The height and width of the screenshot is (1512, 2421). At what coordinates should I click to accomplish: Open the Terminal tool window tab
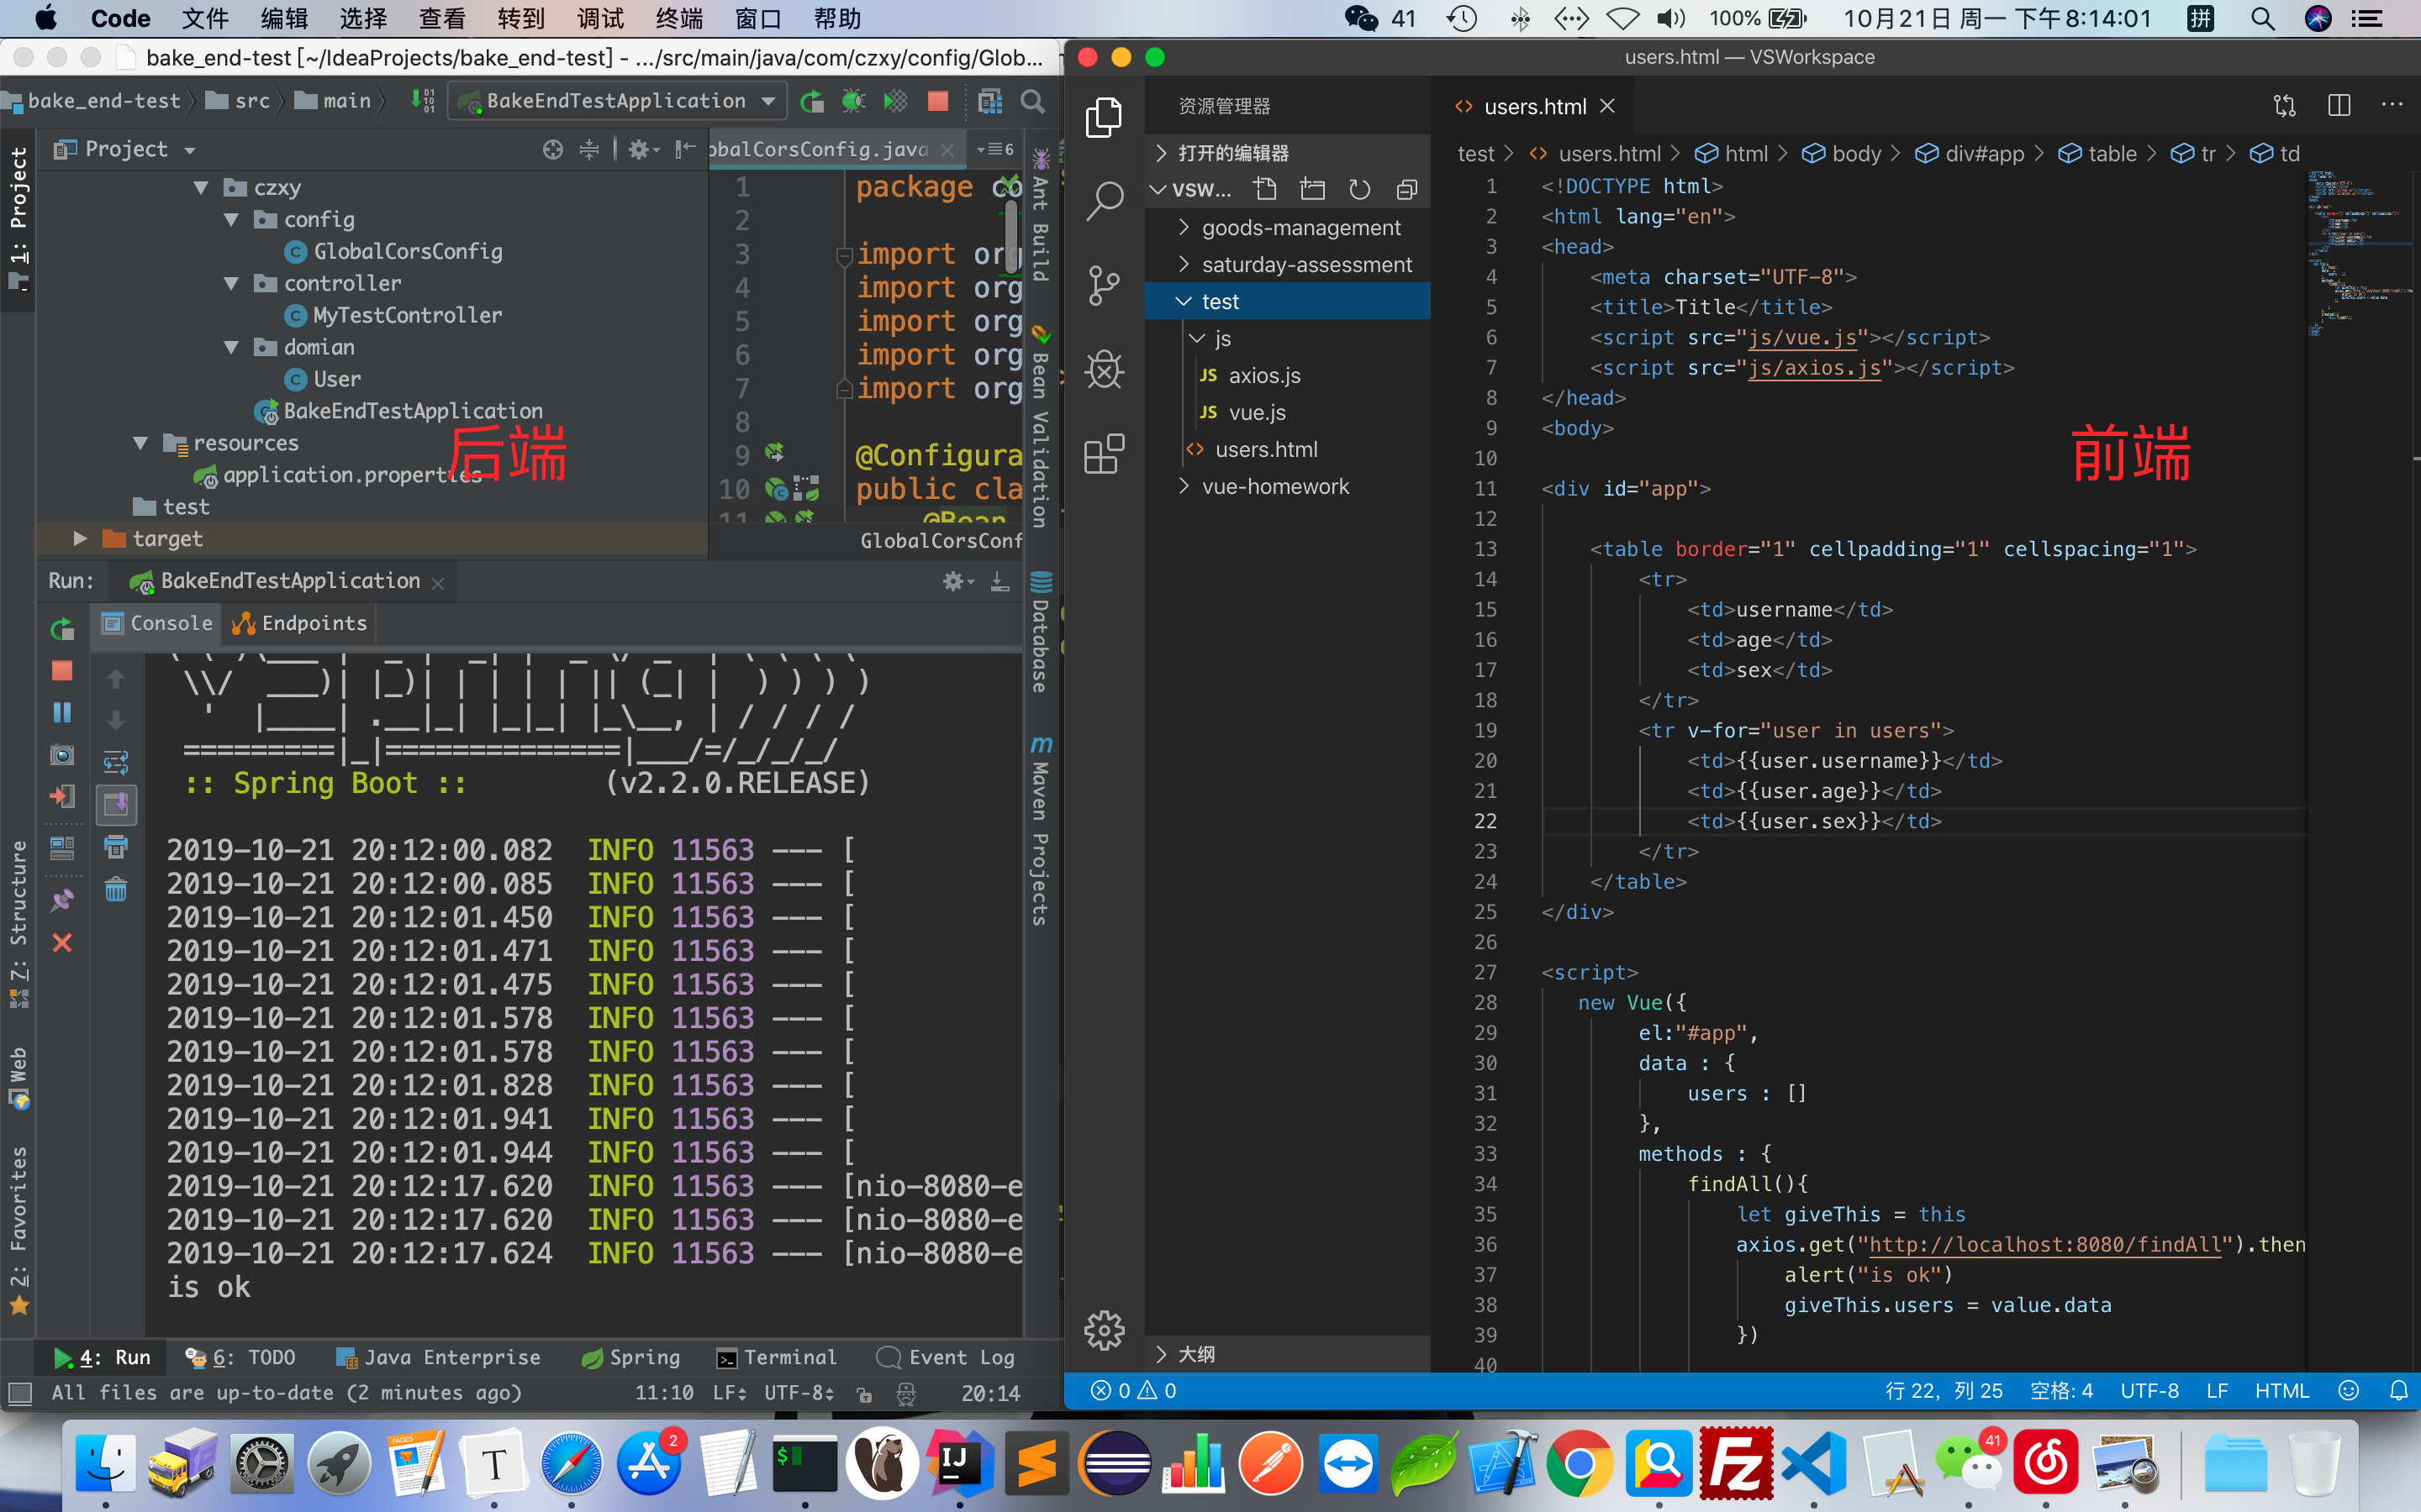coord(778,1357)
